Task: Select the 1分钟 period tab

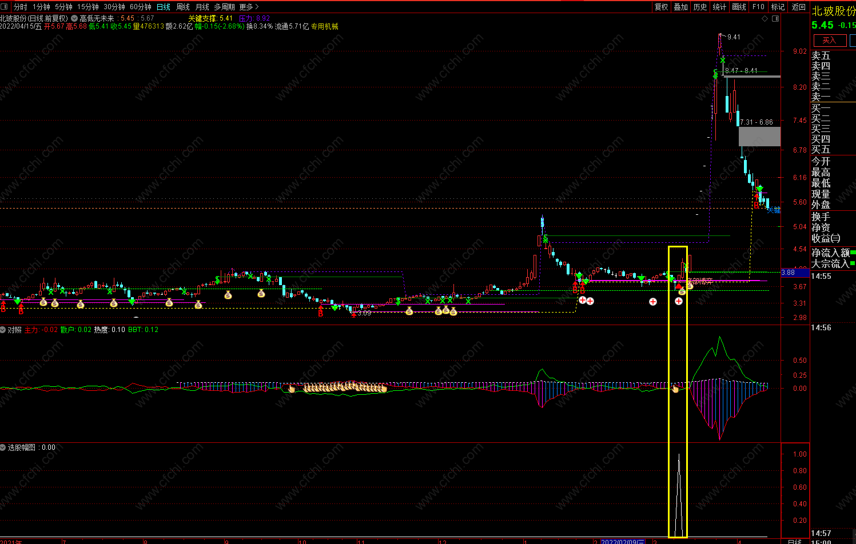Action: click(x=41, y=7)
